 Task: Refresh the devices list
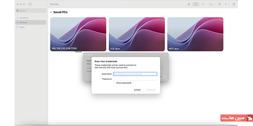click(x=234, y=4)
